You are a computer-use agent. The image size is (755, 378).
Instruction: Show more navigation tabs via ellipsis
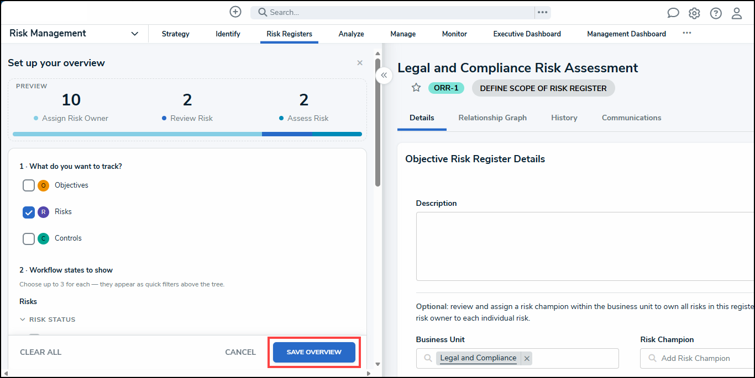point(686,33)
